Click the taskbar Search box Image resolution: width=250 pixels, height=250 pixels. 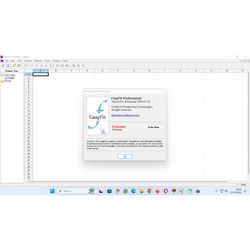point(76,191)
